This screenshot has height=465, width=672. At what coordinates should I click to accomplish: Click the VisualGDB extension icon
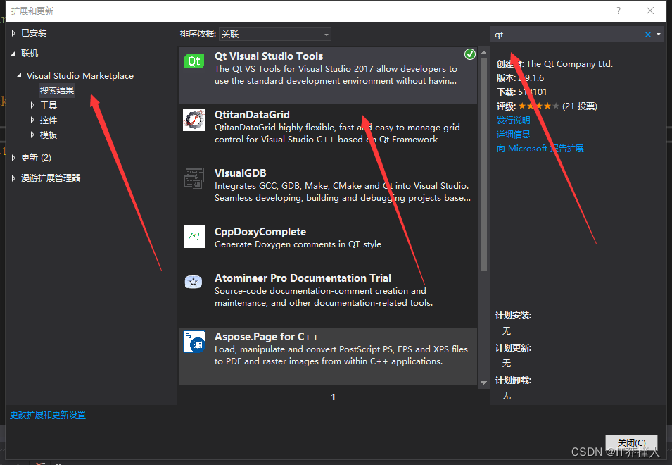(x=194, y=178)
